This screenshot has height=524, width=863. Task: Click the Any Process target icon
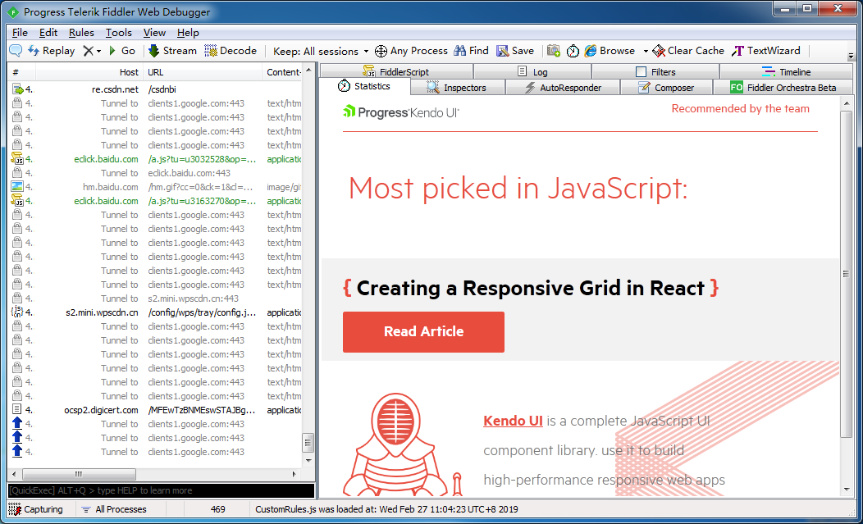pyautogui.click(x=381, y=51)
